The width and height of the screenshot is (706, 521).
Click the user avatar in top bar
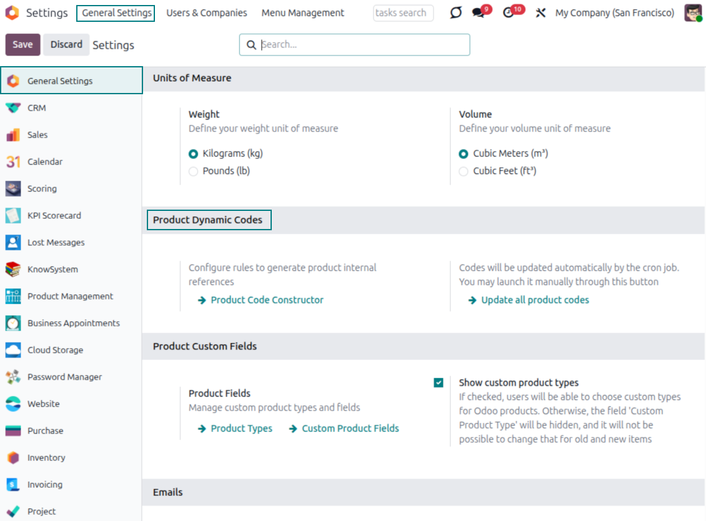pyautogui.click(x=693, y=13)
